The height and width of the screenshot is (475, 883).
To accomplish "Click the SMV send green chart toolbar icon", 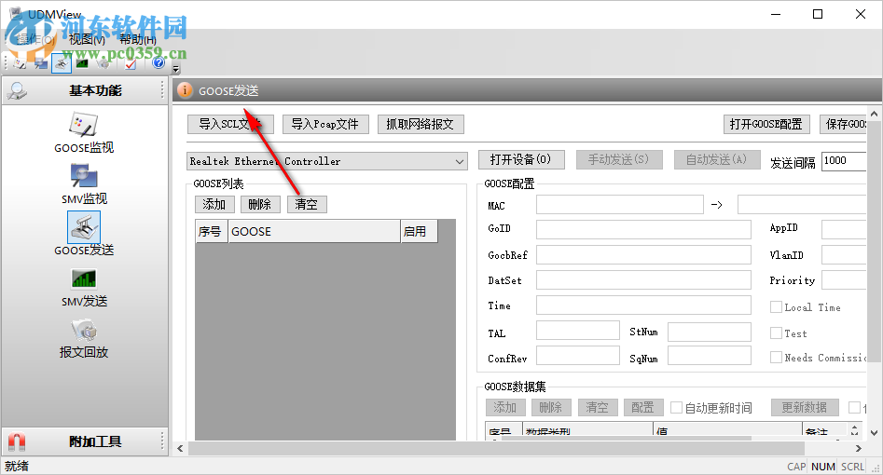I will (x=82, y=63).
